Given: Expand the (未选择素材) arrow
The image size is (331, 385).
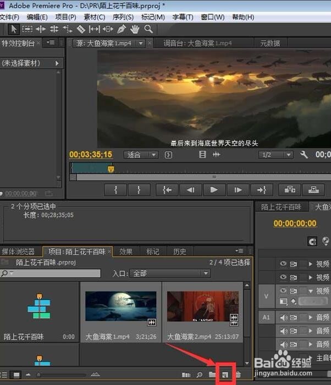Looking at the screenshot, I should click(57, 63).
